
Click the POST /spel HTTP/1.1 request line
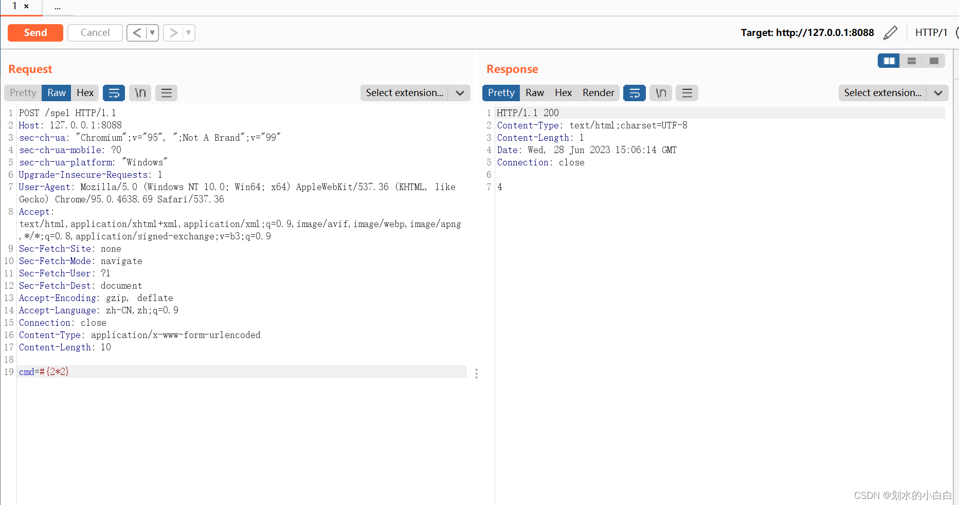[67, 113]
